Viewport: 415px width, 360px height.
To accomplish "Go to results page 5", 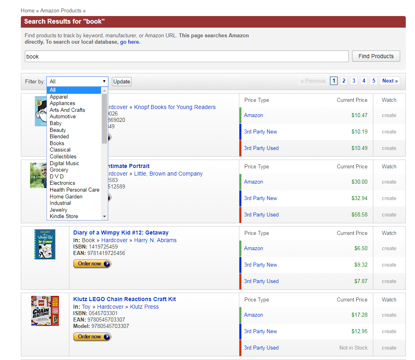I will tap(374, 81).
